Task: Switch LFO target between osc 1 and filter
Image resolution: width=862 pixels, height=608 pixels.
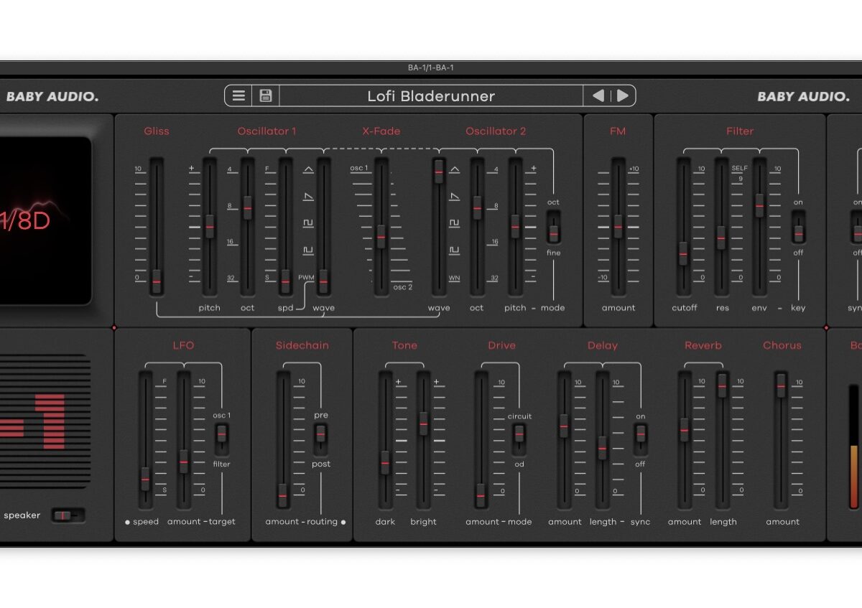Action: (x=221, y=434)
